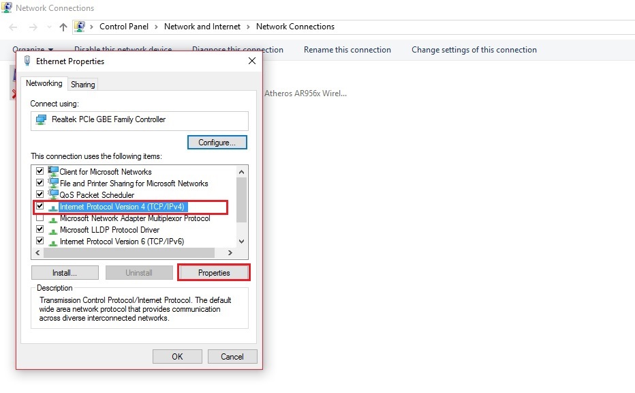
Task: Toggle Microsoft LLDP Protocol Driver checkbox
Action: [40, 229]
